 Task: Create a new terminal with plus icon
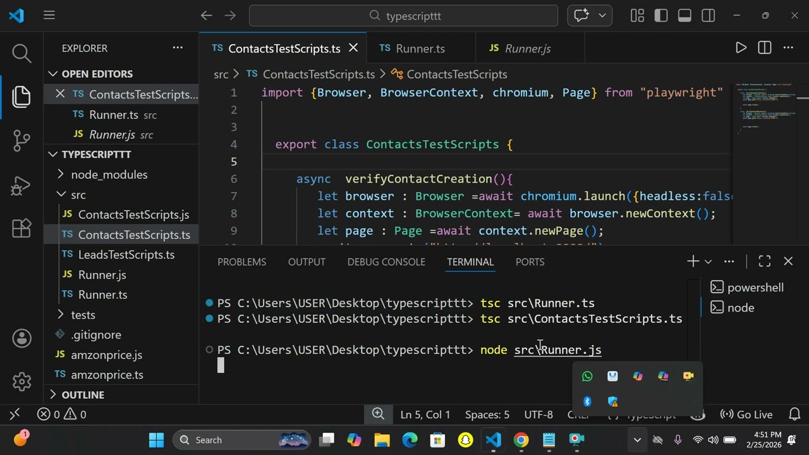click(693, 262)
